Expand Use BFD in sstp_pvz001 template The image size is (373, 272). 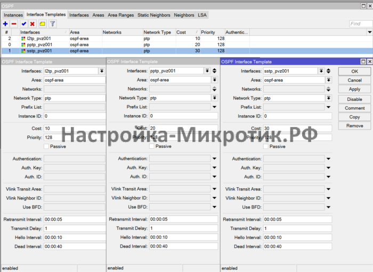pyautogui.click(x=329, y=207)
